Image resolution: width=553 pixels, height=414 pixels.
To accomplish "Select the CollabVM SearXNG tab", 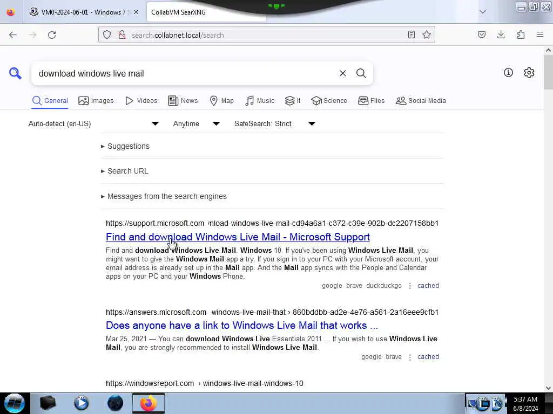I will click(x=206, y=12).
